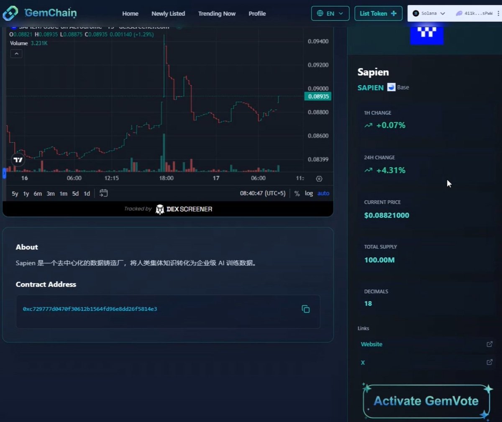Click the DEX Screener logo link

[x=184, y=209]
